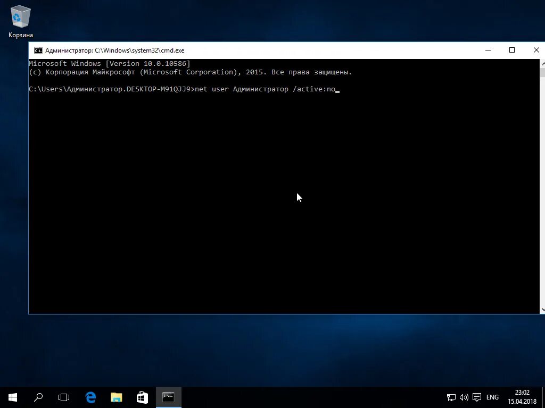Maximize the command prompt window
Viewport: 545px width, 408px height.
511,50
